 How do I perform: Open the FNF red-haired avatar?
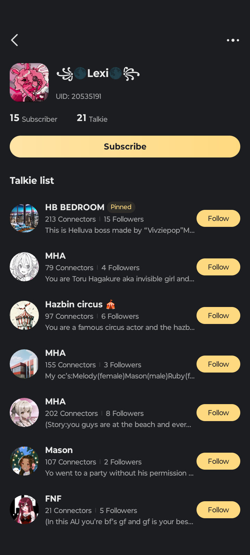pyautogui.click(x=24, y=510)
